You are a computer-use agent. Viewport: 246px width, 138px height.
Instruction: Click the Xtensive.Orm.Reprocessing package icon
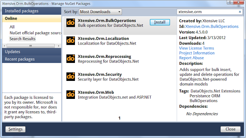(71, 59)
